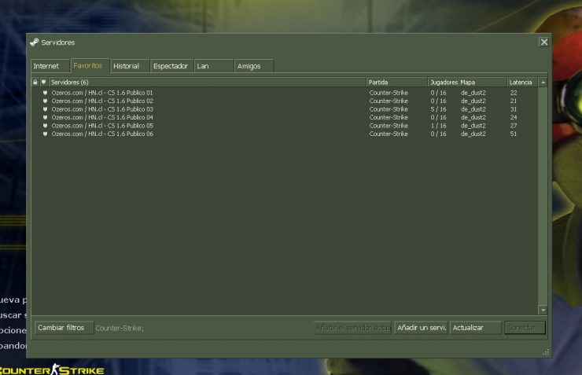
Task: Switch to the Lan tab
Action: pyautogui.click(x=214, y=66)
